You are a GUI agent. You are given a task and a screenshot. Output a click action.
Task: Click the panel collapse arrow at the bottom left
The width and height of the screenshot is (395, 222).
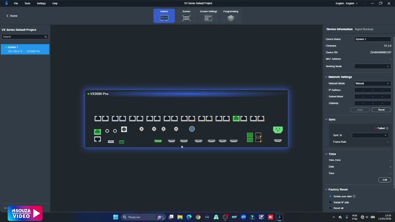click(x=5, y=208)
